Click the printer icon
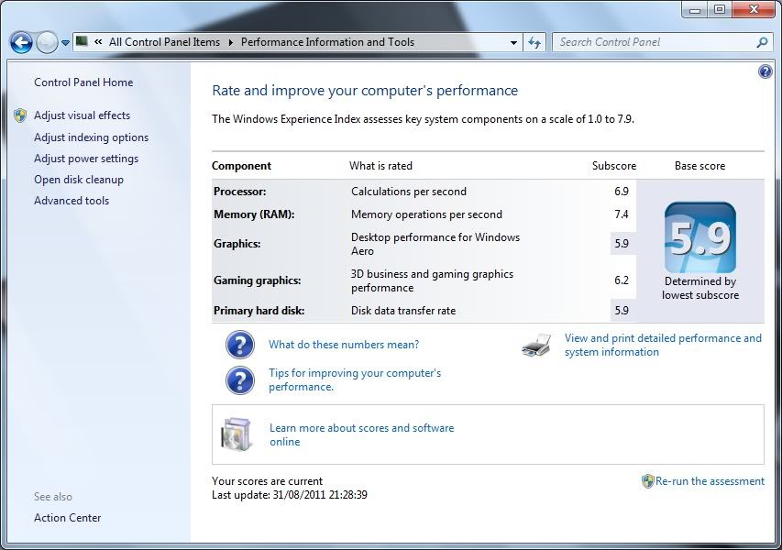This screenshot has height=550, width=782. coord(536,345)
